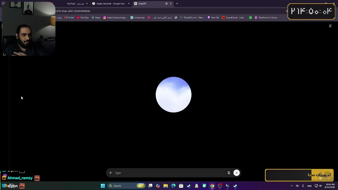Close the Hayley Marshall Google tab
The height and width of the screenshot is (190, 338).
tap(129, 4)
